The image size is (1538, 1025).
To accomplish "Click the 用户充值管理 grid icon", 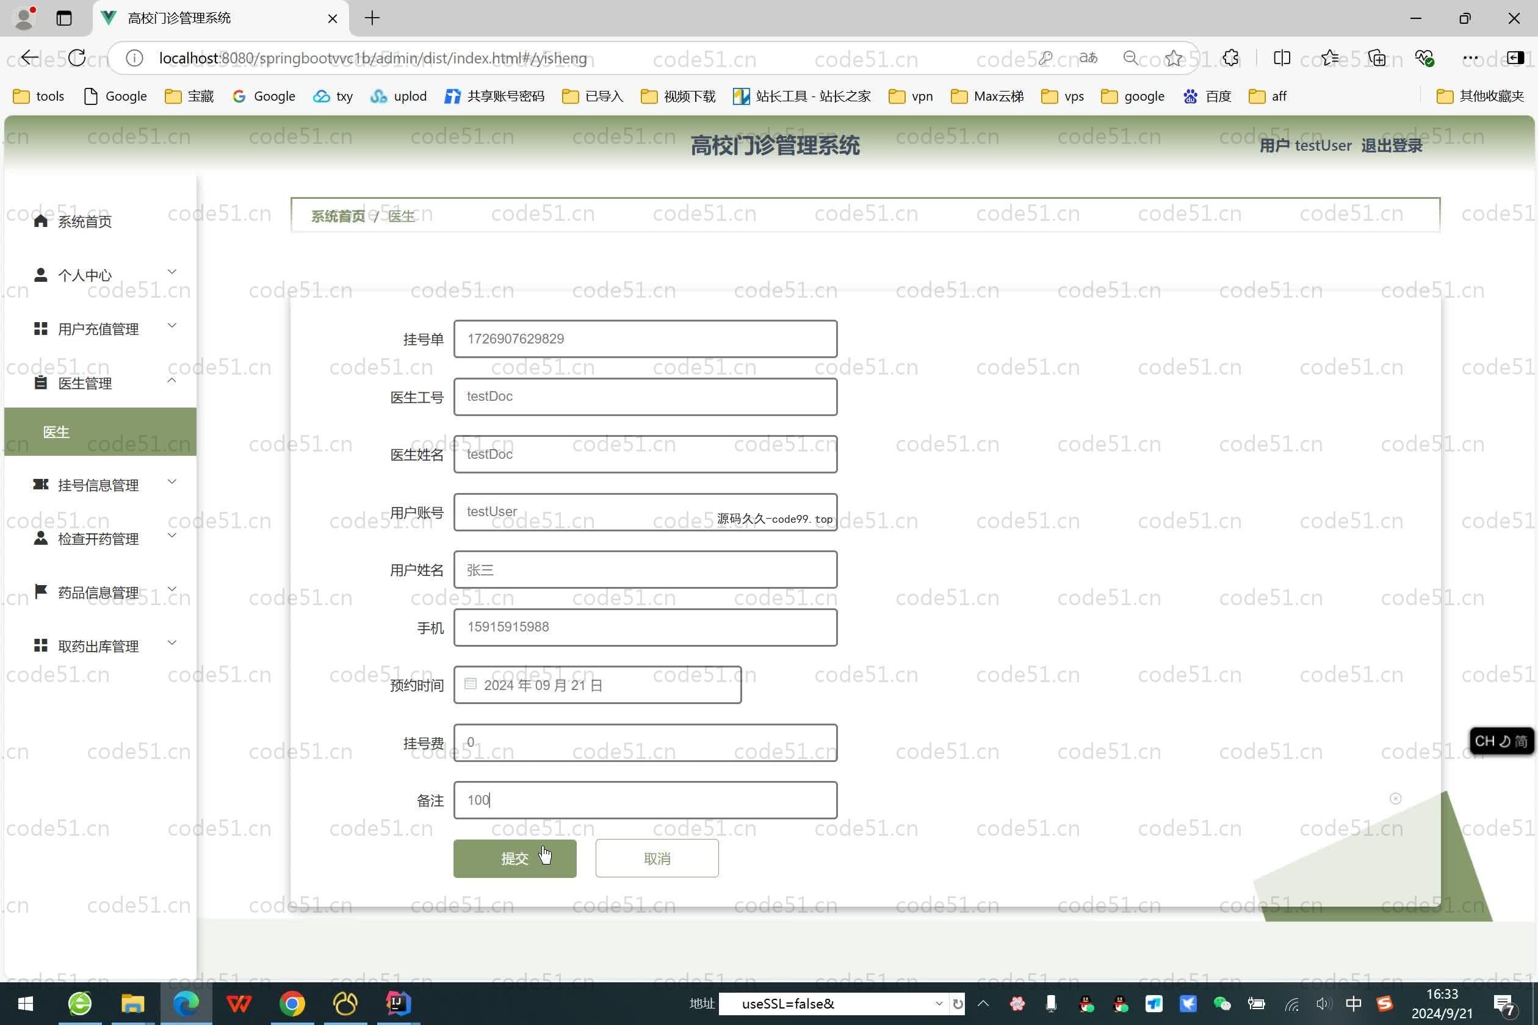I will pyautogui.click(x=40, y=328).
